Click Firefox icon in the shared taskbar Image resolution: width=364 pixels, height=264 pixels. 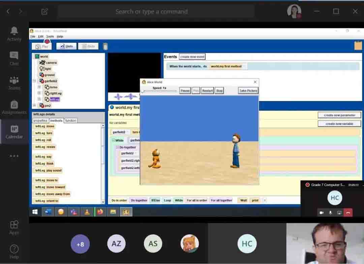click(100, 212)
